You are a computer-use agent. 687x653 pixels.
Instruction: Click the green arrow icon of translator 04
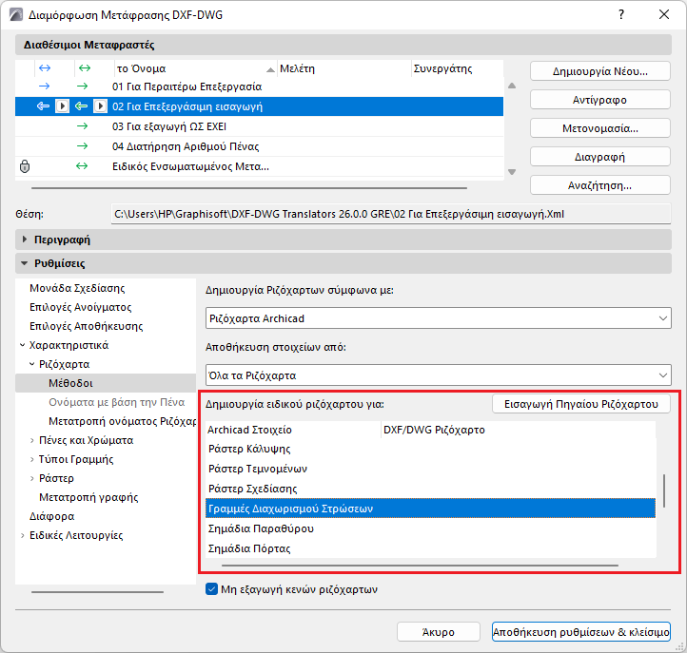click(x=82, y=146)
